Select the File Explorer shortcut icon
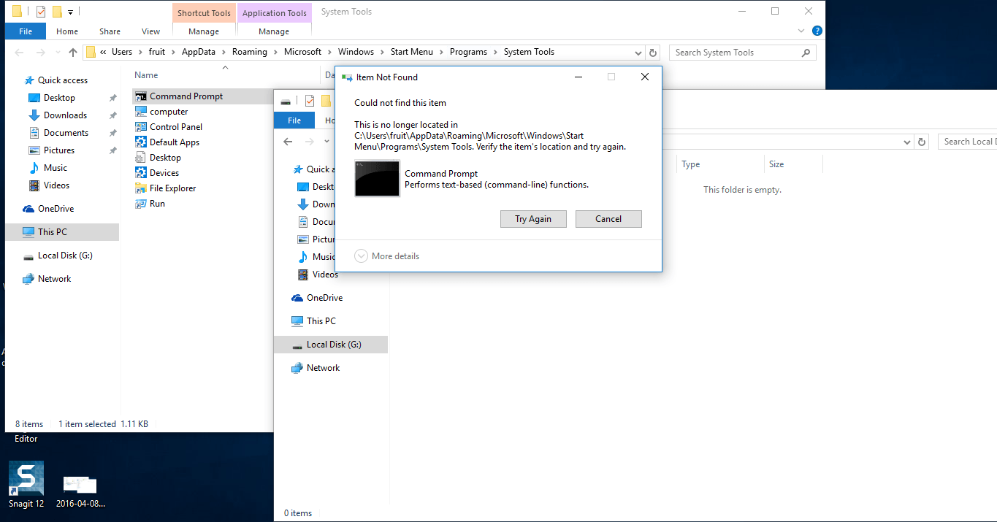The image size is (997, 522). tap(141, 188)
